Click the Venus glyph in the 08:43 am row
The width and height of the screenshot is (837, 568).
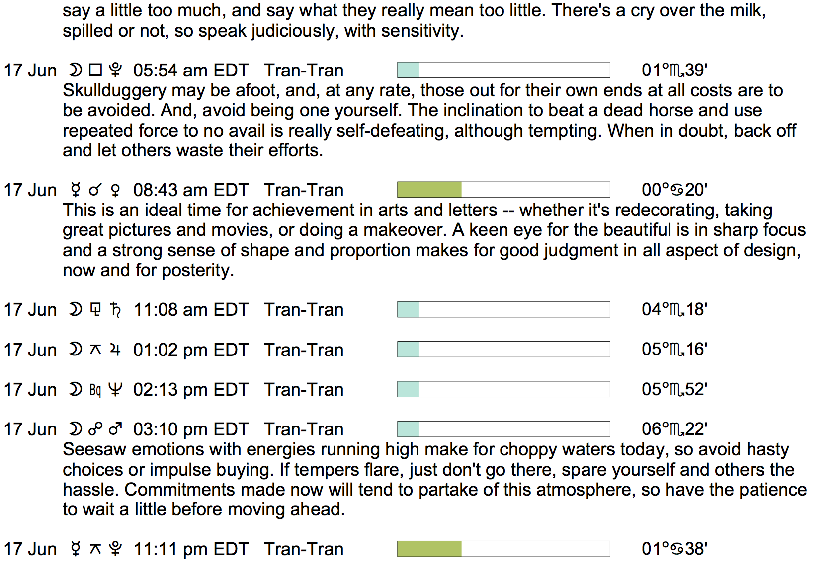tap(115, 190)
